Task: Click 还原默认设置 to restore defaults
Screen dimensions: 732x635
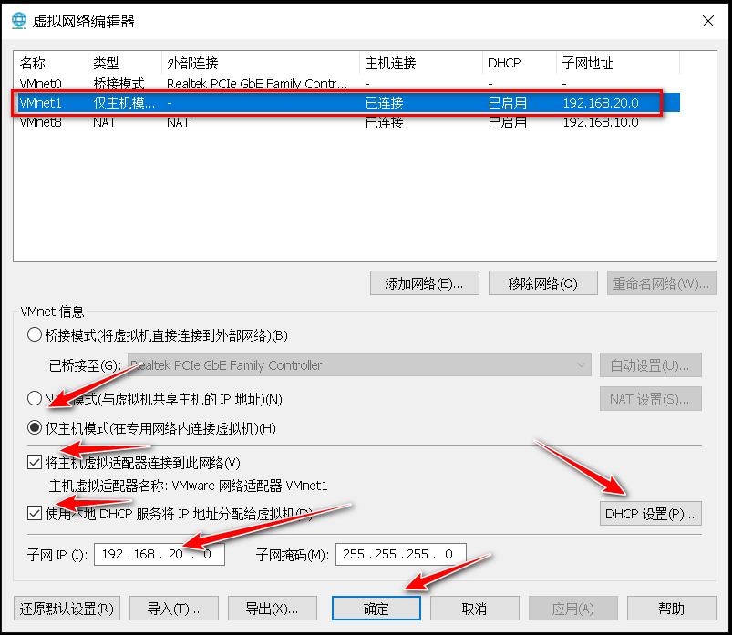Action: tap(67, 608)
